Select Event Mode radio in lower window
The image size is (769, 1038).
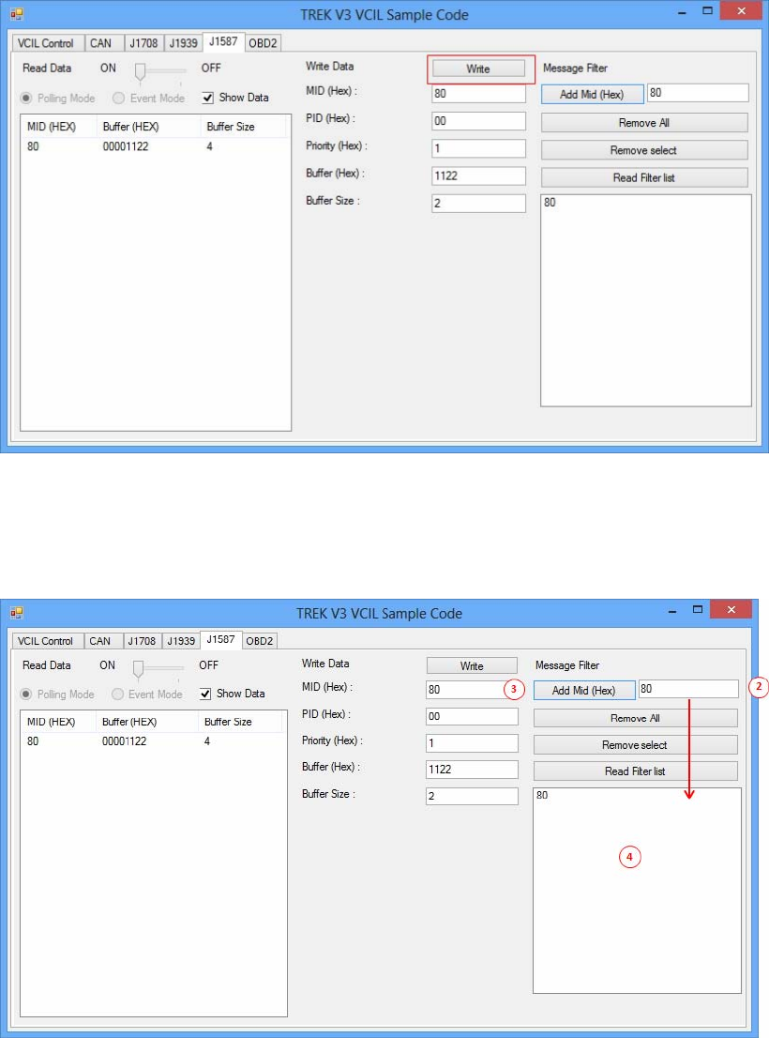(x=146, y=694)
